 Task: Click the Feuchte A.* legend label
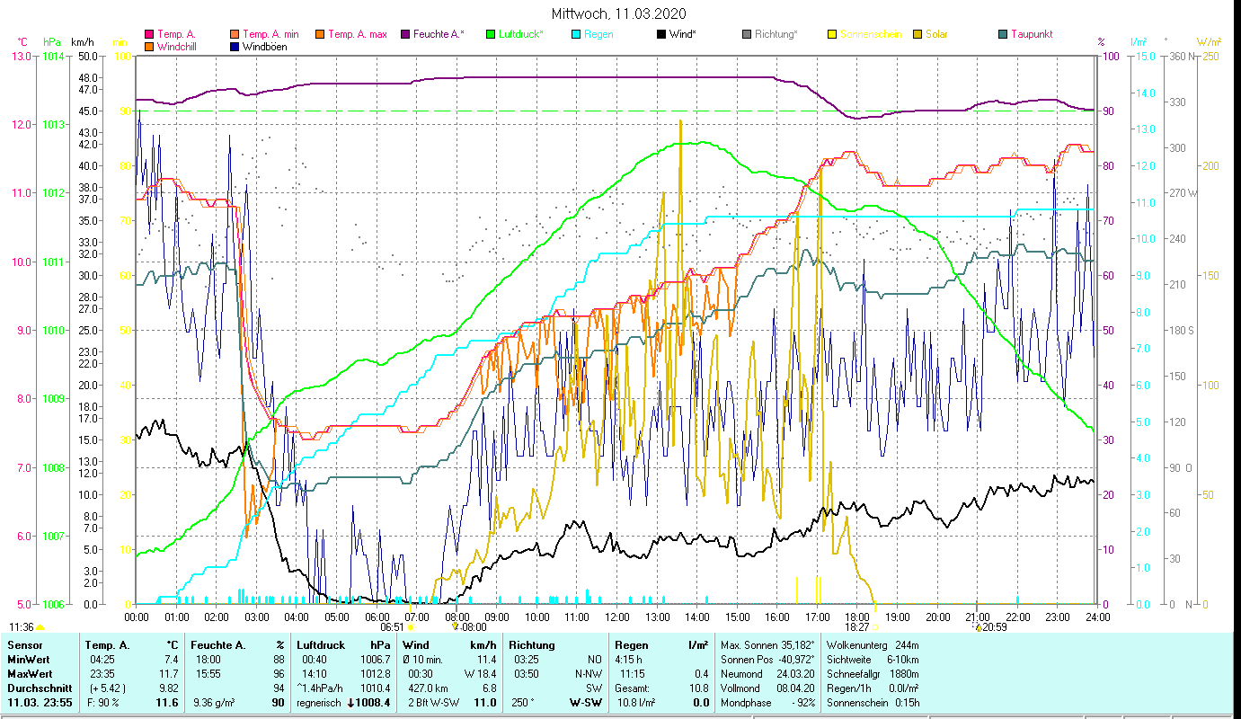click(x=439, y=35)
